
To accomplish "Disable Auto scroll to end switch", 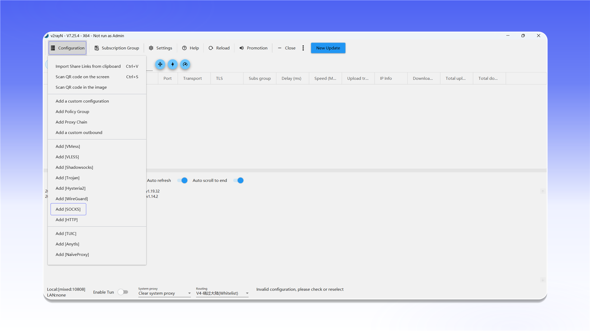I will 238,181.
